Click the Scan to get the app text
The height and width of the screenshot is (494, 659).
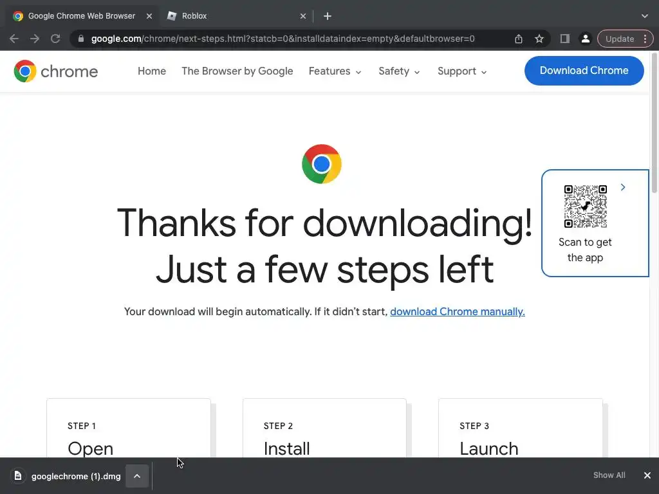(x=585, y=250)
